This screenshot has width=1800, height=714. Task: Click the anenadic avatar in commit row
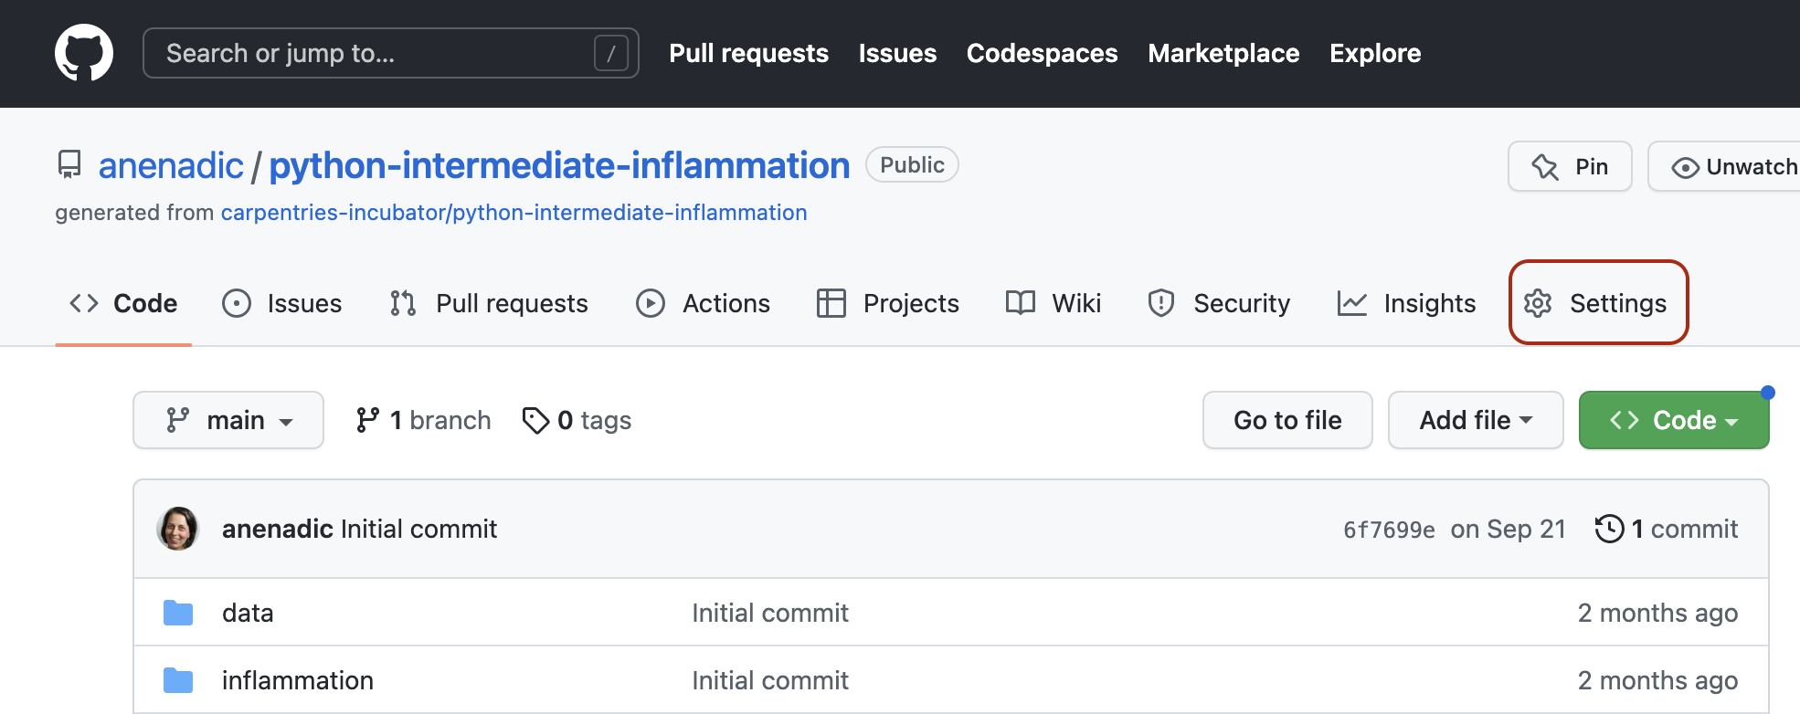coord(178,529)
